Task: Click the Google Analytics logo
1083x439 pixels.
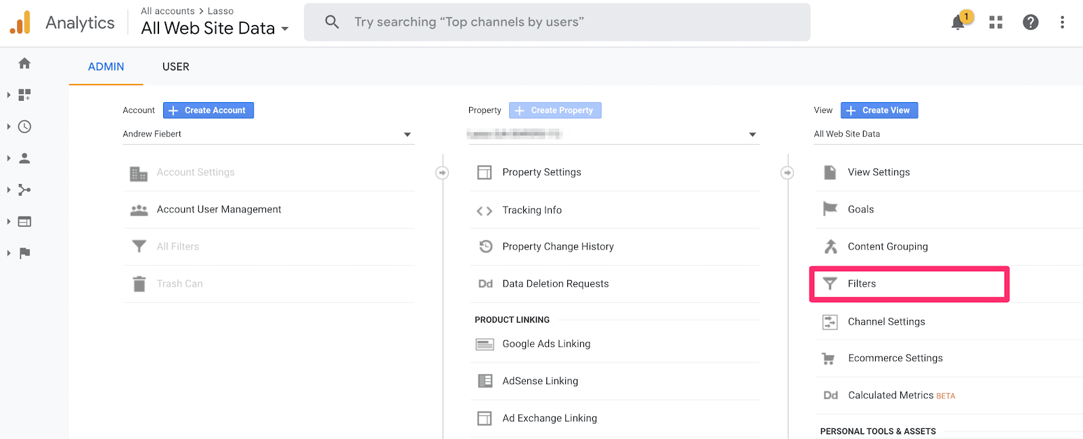Action: pos(20,22)
